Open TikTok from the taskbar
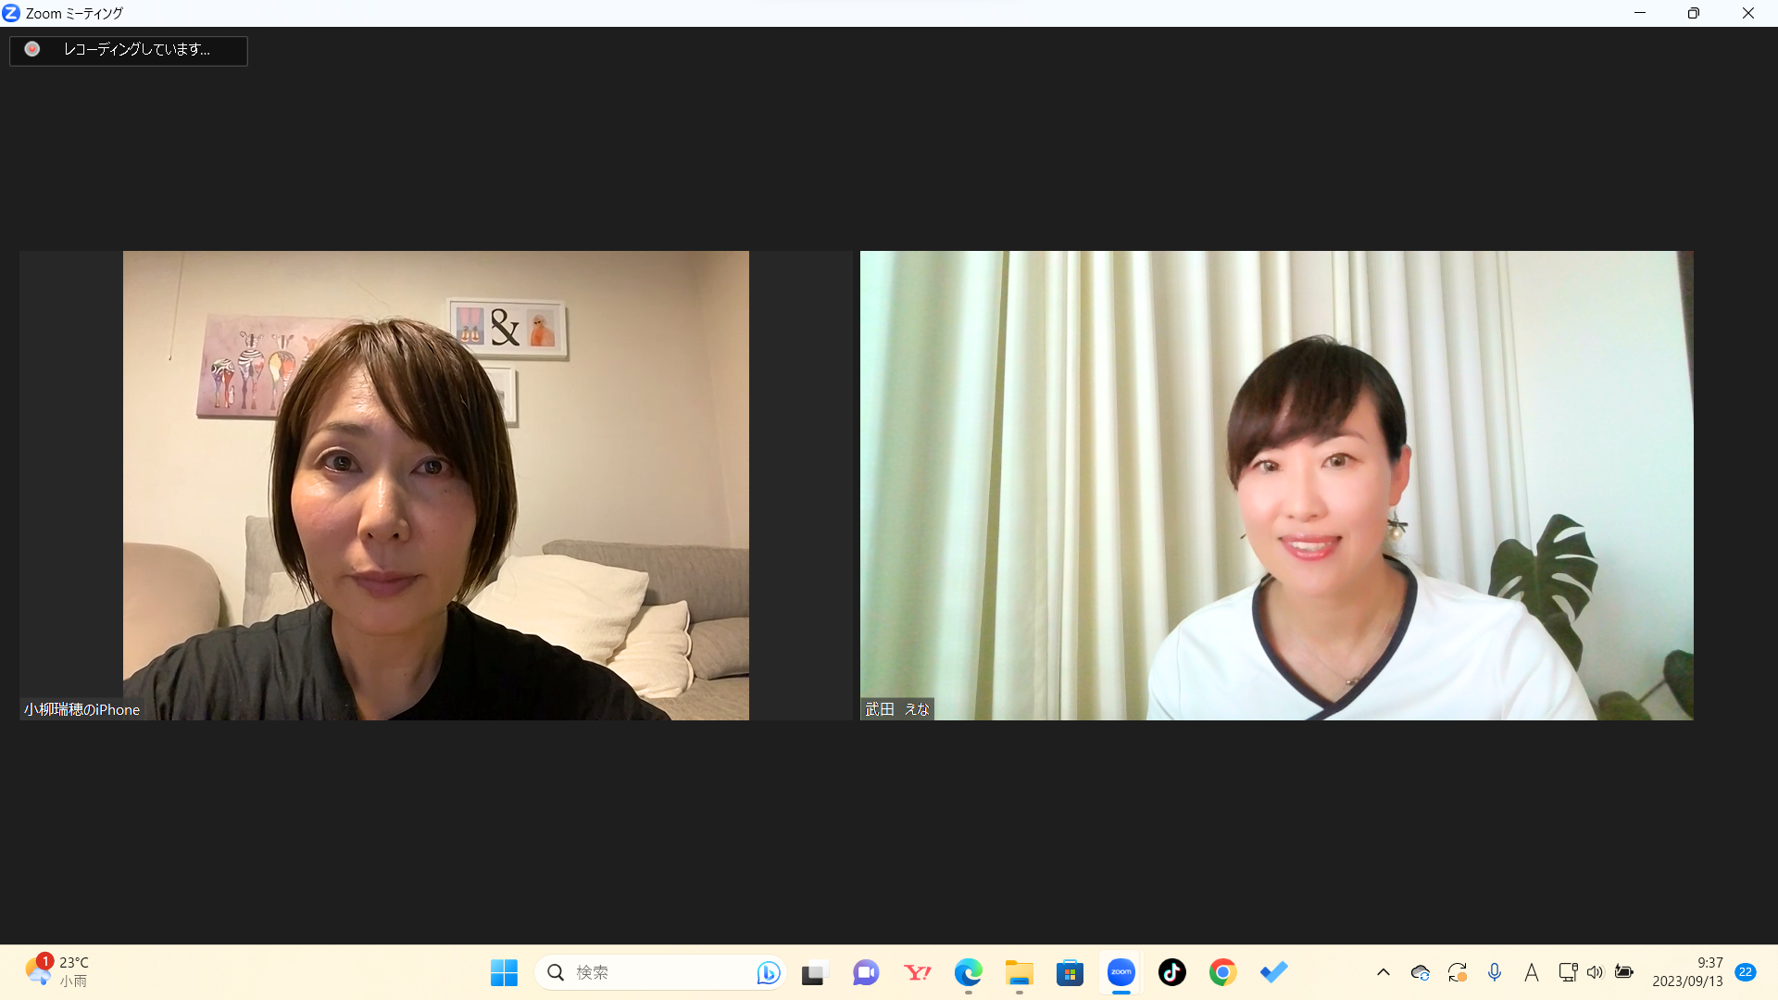1778x1000 pixels. [1172, 972]
